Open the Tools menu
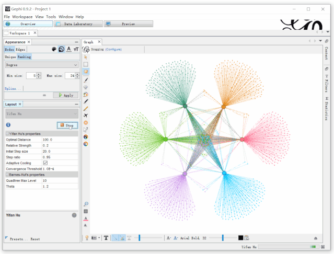The width and height of the screenshot is (334, 254). click(51, 17)
